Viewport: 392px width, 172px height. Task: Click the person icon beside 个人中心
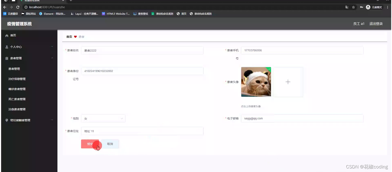[7, 47]
